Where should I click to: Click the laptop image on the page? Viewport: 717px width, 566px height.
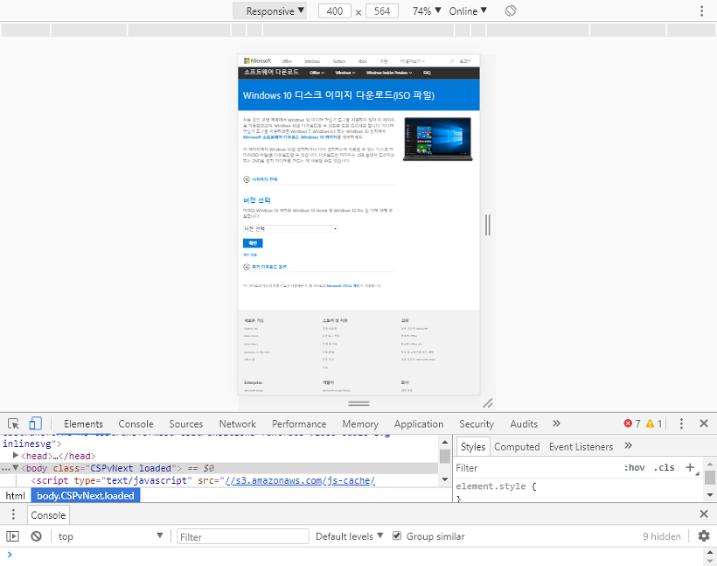[437, 139]
